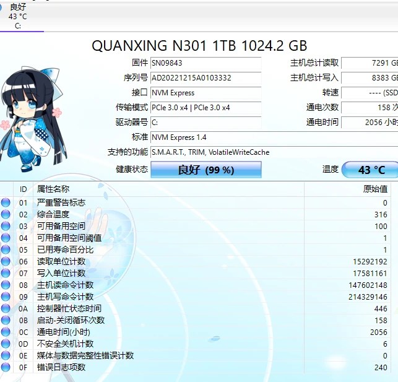Viewport: 398px width, 382px height.
Task: Select the 控制器忙状态时间 attribute name
Action: point(69,308)
